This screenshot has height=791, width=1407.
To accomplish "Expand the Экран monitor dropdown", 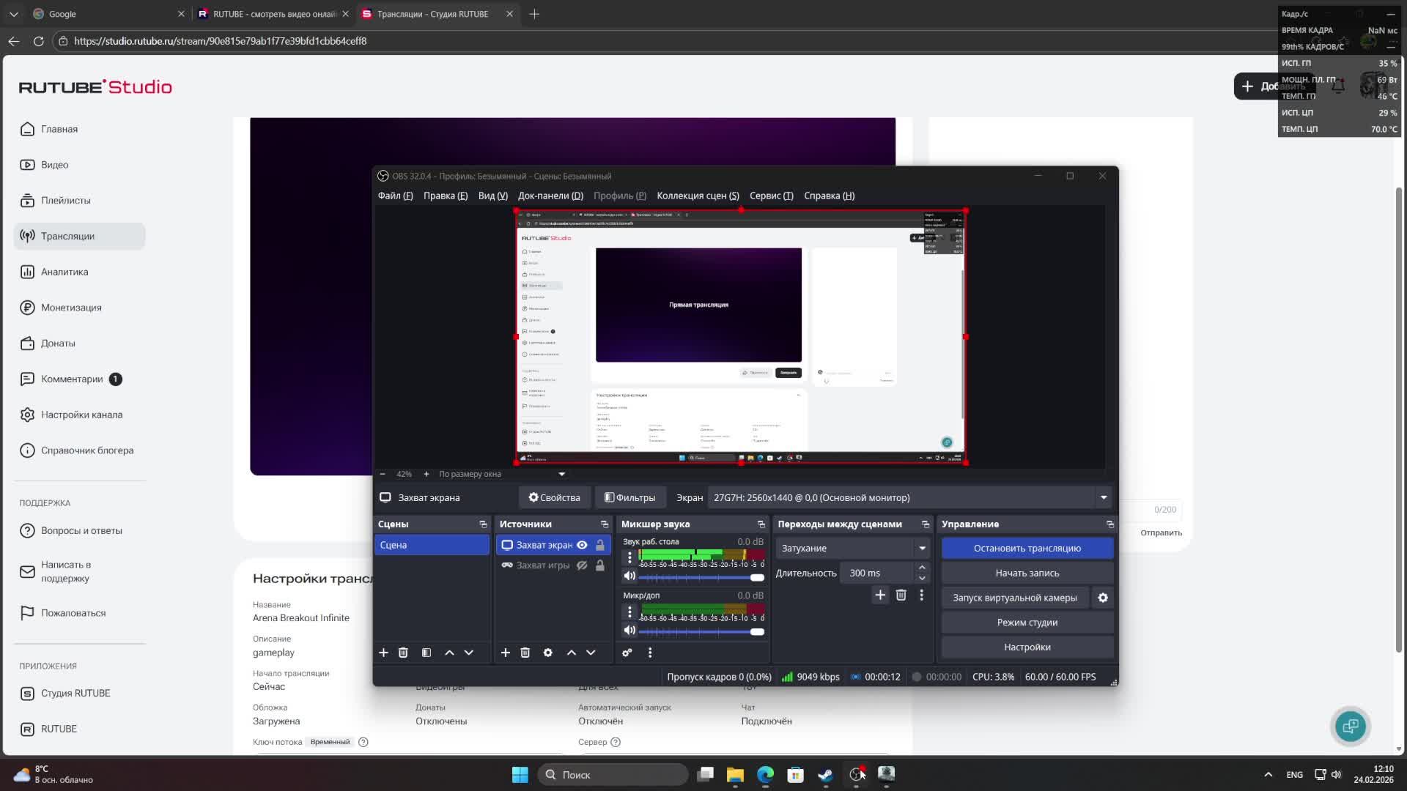I will 1103,498.
